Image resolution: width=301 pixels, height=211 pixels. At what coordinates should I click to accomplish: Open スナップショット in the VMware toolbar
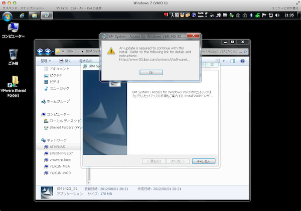[32, 8]
